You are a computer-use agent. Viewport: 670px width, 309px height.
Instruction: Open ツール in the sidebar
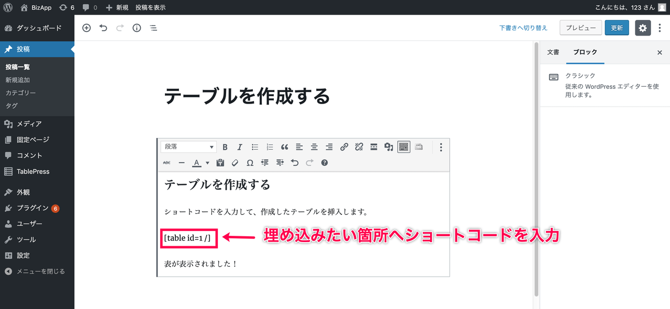pos(37,239)
